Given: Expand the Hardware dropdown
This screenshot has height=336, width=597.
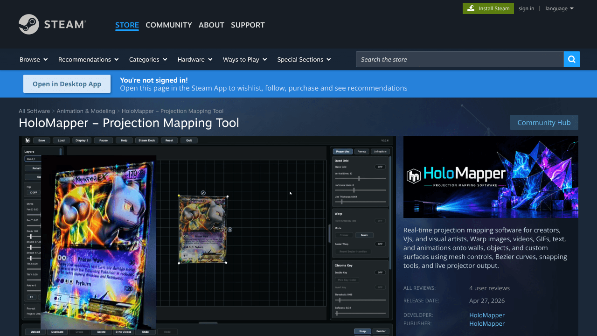Looking at the screenshot, I should pyautogui.click(x=195, y=59).
